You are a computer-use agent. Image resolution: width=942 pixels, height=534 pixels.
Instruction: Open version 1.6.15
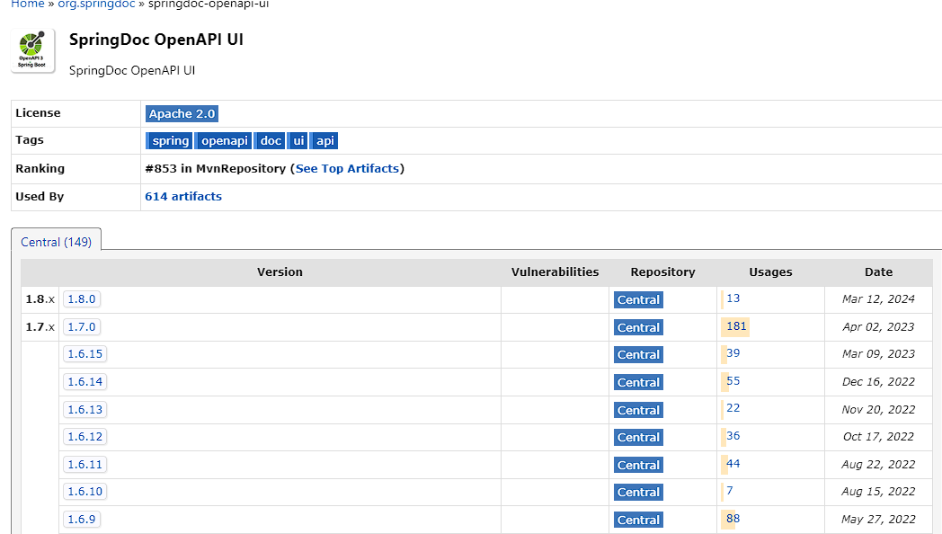84,354
